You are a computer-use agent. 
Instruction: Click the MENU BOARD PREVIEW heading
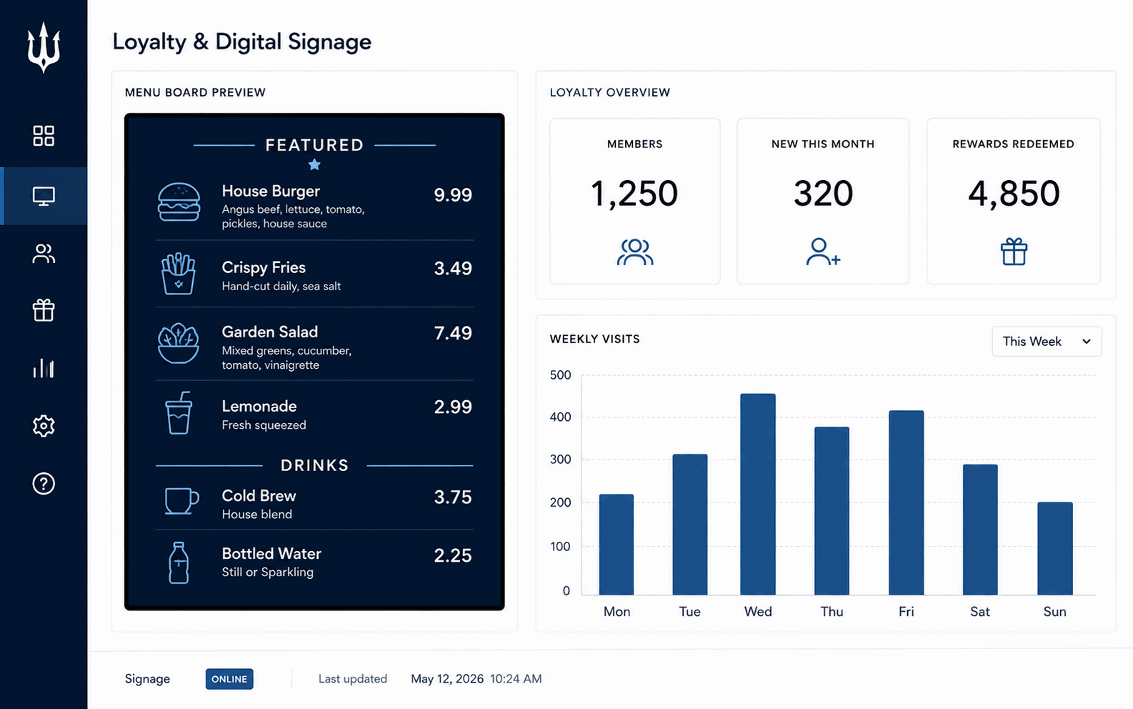195,92
